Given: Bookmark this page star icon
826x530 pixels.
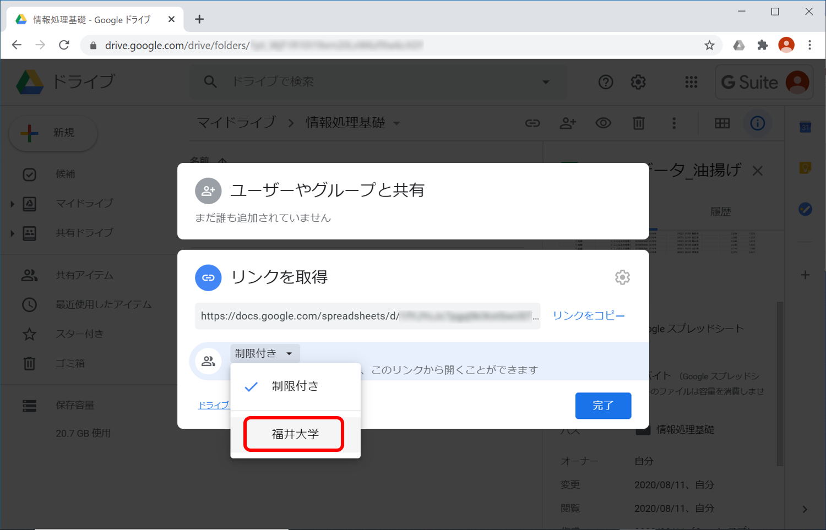Looking at the screenshot, I should click(709, 45).
